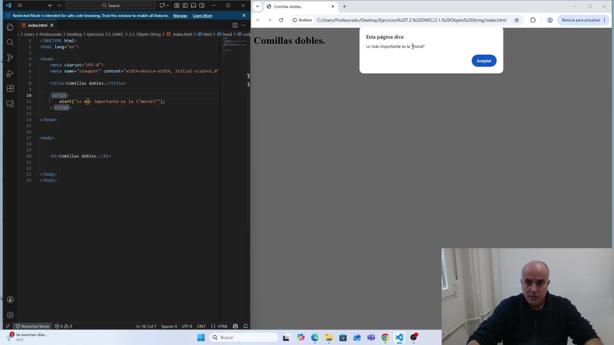Toggle the VS Code secondary side bar
This screenshot has height=345, width=614.
(202, 5)
